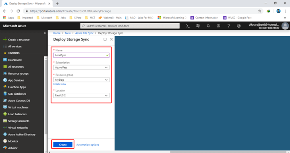This screenshot has height=153, width=290.
Task: Go to Azure File Sync in the breadcrumb
Action: (84, 33)
